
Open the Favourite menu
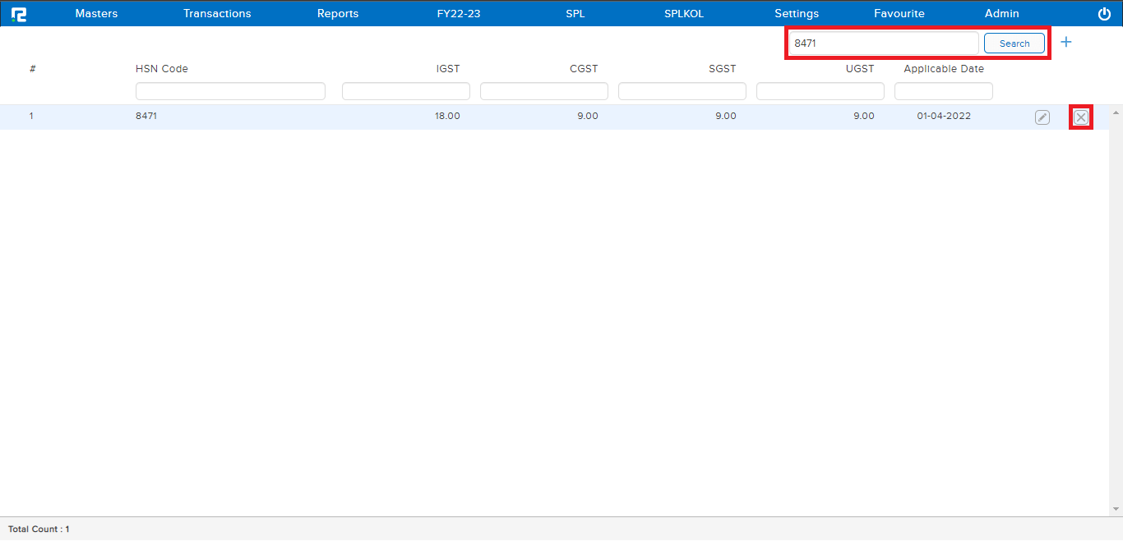tap(899, 14)
